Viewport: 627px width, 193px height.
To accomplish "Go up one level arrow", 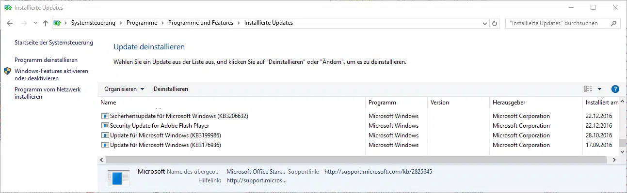I will tap(46, 23).
